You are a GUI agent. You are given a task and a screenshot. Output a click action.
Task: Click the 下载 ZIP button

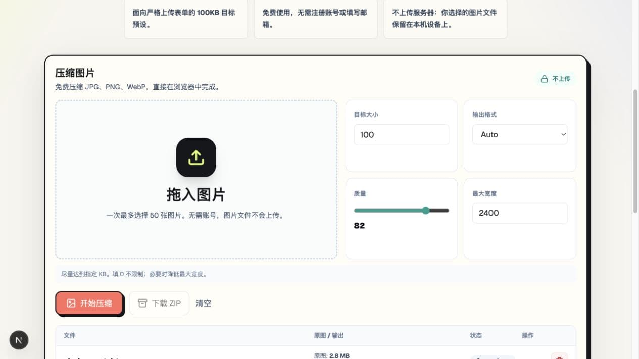[x=159, y=303]
